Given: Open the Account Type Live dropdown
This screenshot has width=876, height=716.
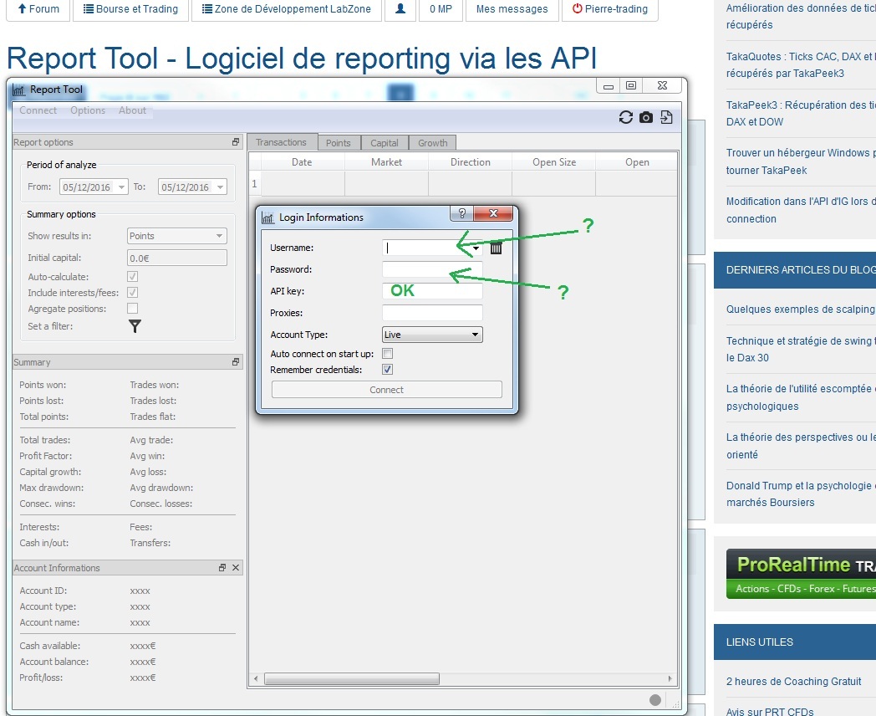Looking at the screenshot, I should (432, 335).
